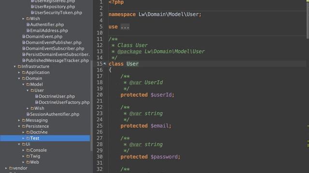The width and height of the screenshot is (309, 173).
Task: Expand the vendor folder
Action: click(x=6, y=168)
